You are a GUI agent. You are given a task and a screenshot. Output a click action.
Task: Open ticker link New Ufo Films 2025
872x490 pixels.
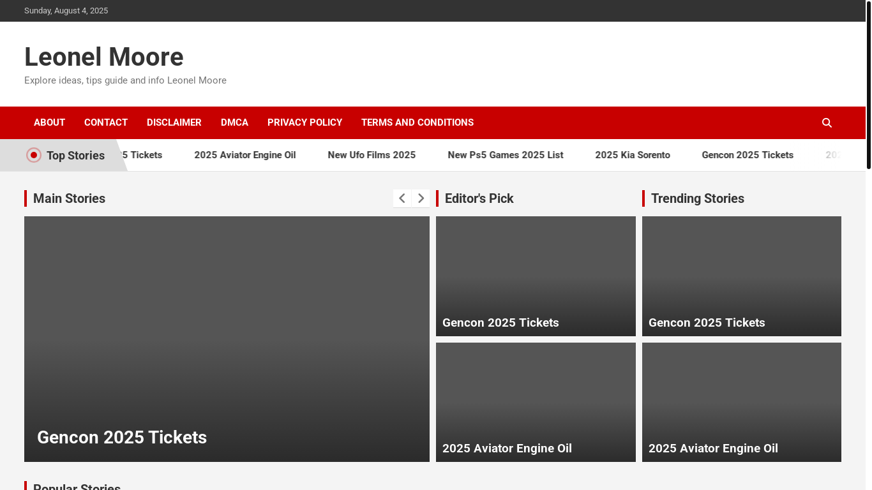point(372,155)
